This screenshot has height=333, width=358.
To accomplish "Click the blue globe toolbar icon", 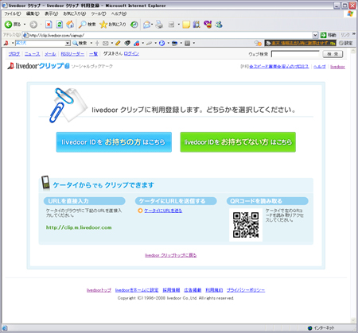I will point(161,43).
